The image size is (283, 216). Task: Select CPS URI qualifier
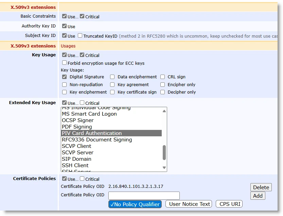(229, 204)
